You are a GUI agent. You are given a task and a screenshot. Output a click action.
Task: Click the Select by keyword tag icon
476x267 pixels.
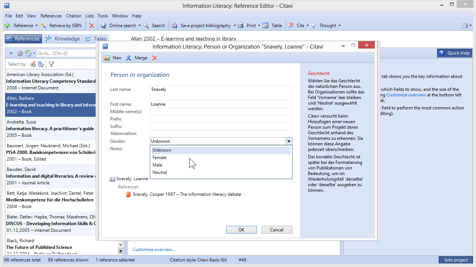tap(33, 64)
